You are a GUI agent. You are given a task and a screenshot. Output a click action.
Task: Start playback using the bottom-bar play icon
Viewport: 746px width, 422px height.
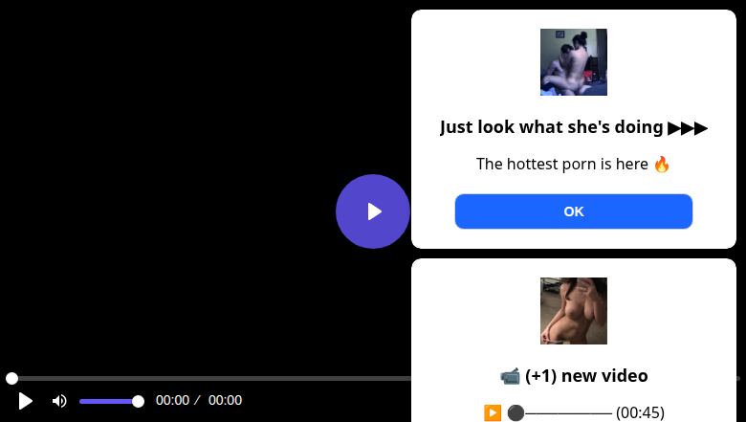(x=25, y=401)
